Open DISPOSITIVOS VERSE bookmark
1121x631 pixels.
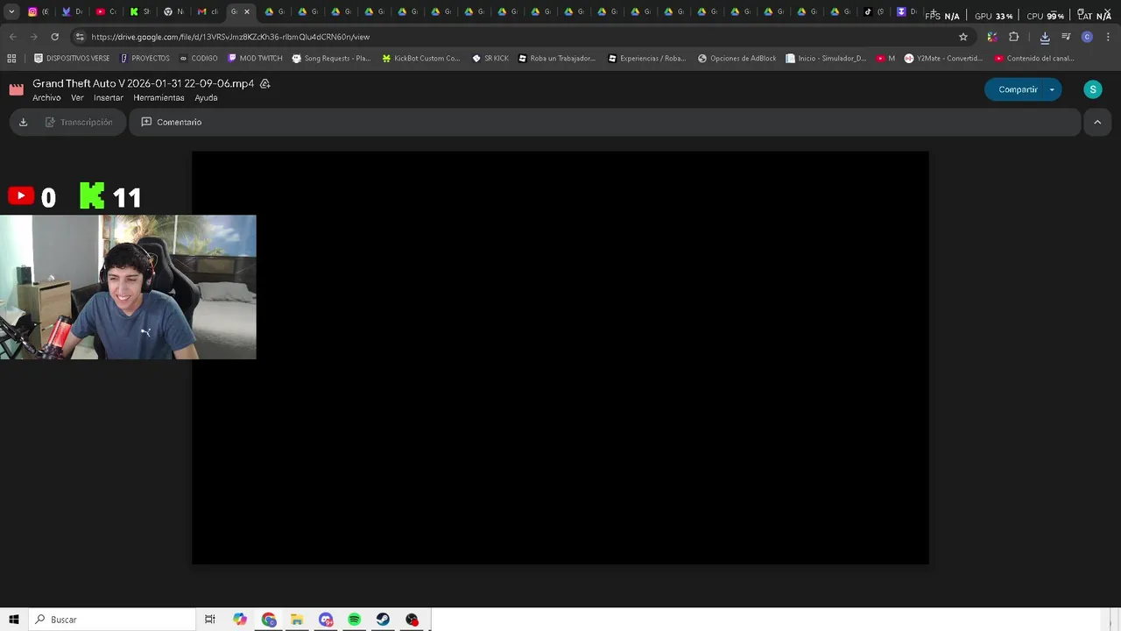pos(72,59)
